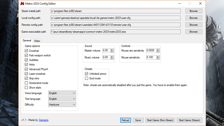Click Start Game (Steam) button
Image resolution: width=224 pixels, height=126 pixels.
coord(189,120)
